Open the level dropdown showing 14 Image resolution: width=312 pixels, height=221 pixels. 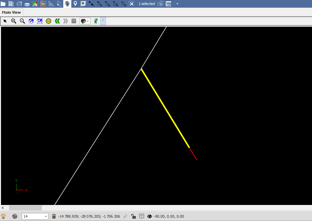click(x=46, y=216)
